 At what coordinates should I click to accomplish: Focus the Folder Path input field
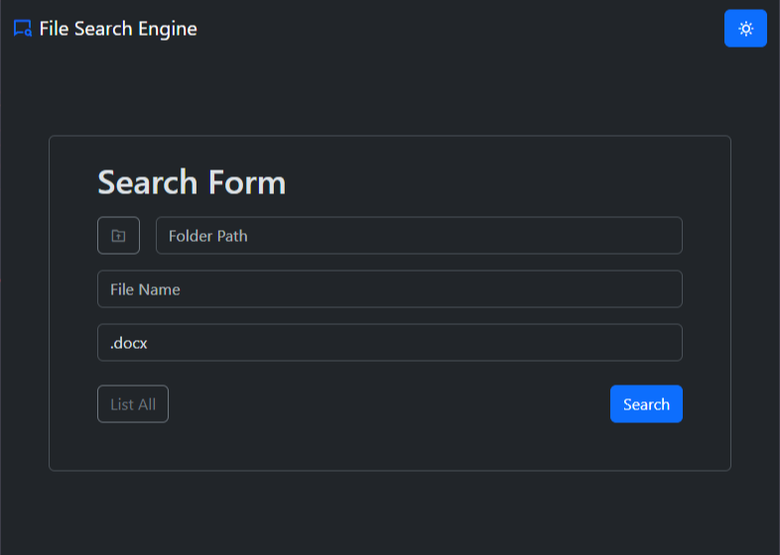tap(419, 236)
